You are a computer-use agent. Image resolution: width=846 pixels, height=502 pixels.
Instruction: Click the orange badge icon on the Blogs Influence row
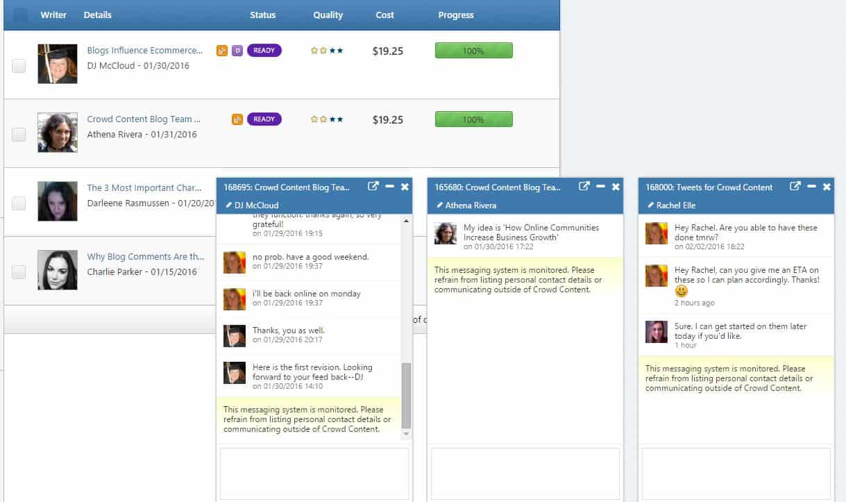(221, 50)
